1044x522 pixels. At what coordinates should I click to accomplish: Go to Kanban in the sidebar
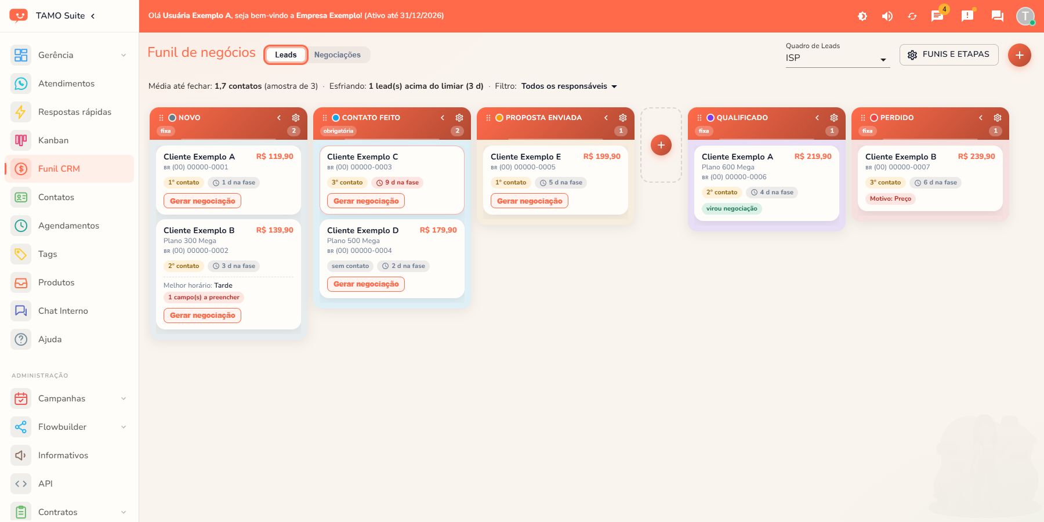pyautogui.click(x=70, y=140)
